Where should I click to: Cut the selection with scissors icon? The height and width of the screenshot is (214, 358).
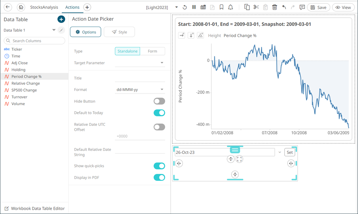point(256,7)
